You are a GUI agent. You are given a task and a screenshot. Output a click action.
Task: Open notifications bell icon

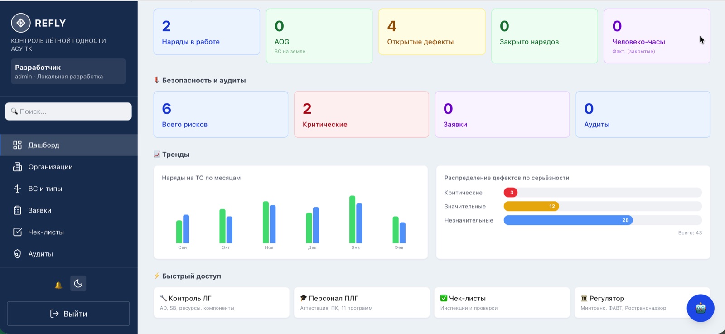tap(58, 285)
